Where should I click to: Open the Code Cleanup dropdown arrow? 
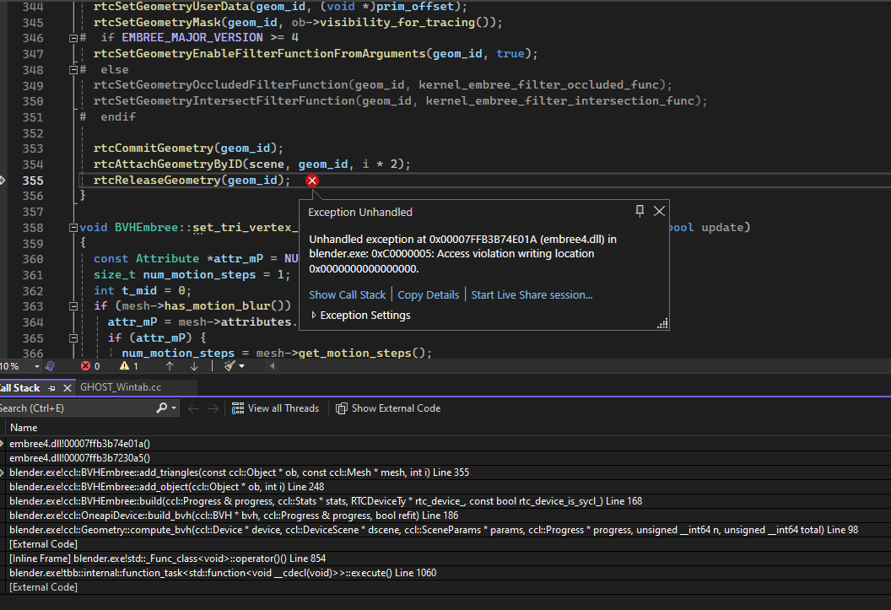click(x=242, y=366)
